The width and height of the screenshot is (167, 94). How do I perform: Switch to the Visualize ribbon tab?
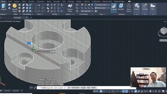tap(31, 1)
